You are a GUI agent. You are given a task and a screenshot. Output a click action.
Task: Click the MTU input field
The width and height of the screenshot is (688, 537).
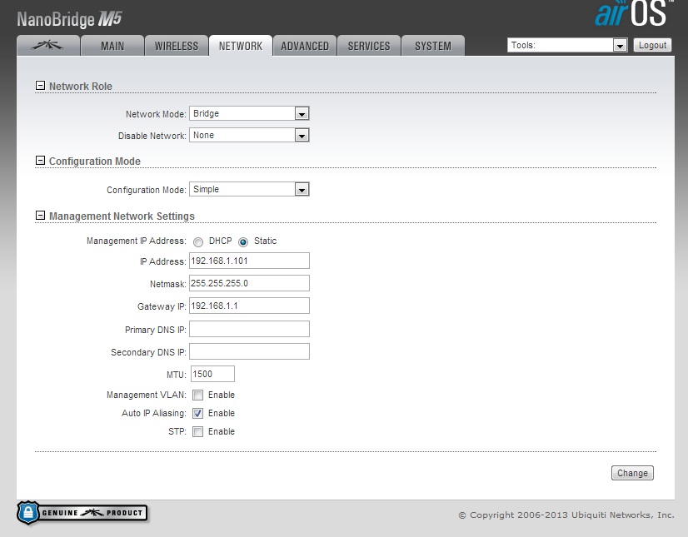[212, 374]
